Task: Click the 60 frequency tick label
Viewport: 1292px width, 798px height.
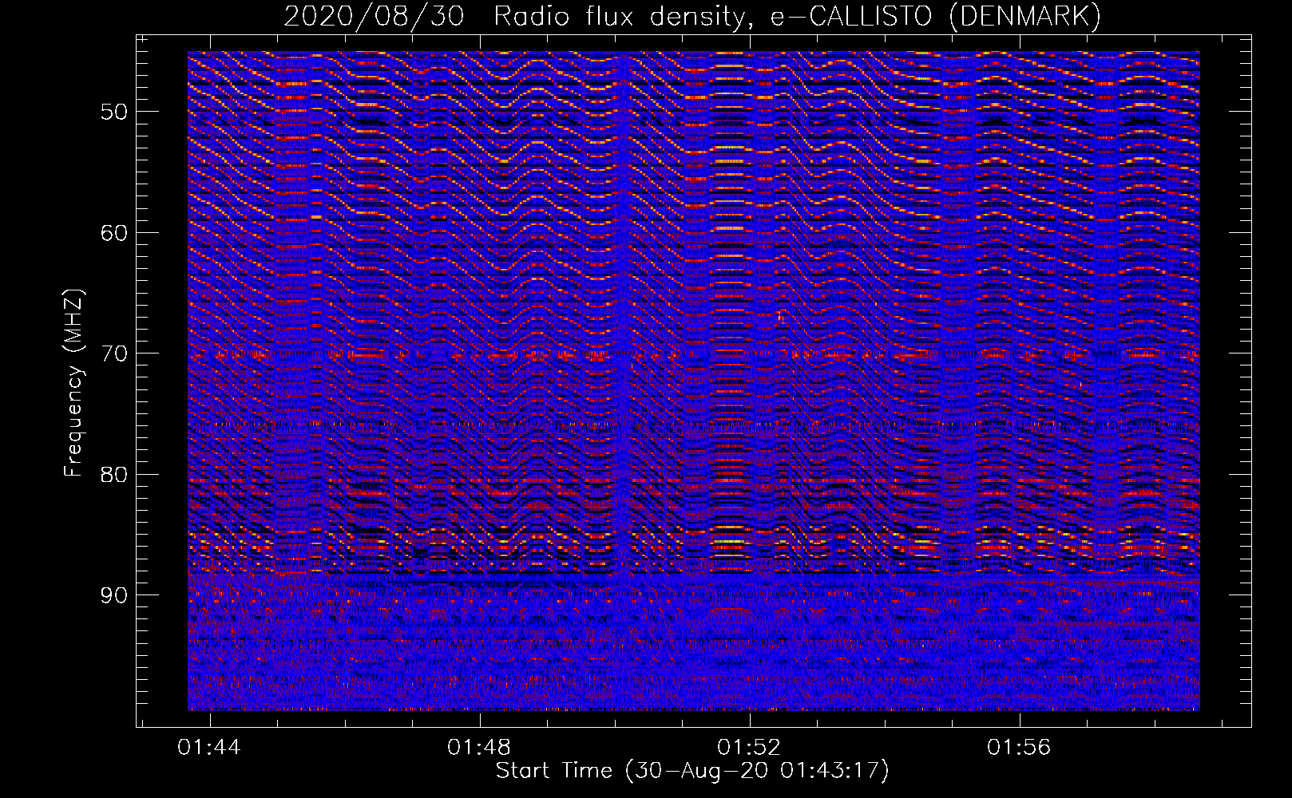Action: pyautogui.click(x=114, y=233)
